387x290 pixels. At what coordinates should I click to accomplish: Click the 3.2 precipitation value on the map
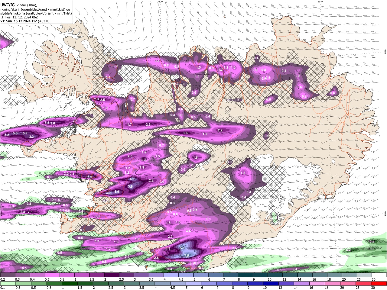pos(7,135)
